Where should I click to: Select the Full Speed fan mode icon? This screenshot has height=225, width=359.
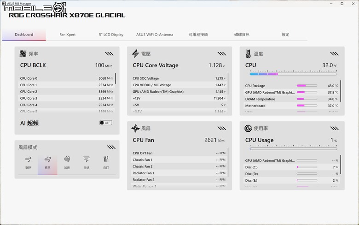[87, 159]
